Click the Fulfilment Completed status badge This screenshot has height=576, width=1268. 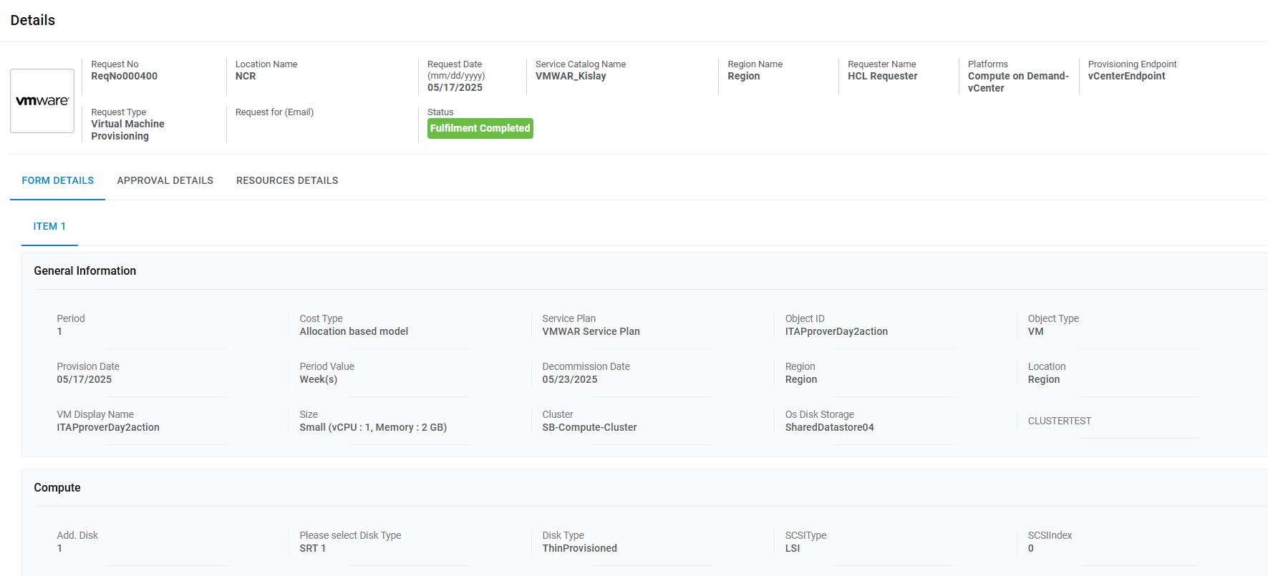pos(480,128)
